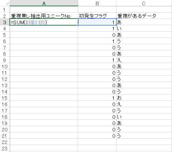Click empty cell A4

pos(44,28)
